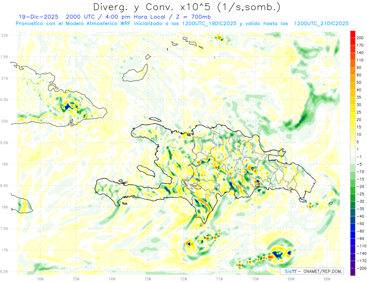The height and width of the screenshot is (283, 367).
Task: Click the positive 110 color scale value
Action: pyautogui.click(x=361, y=60)
